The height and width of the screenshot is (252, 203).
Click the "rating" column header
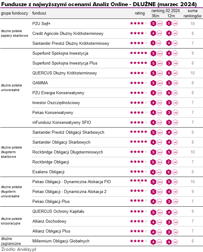140,13
